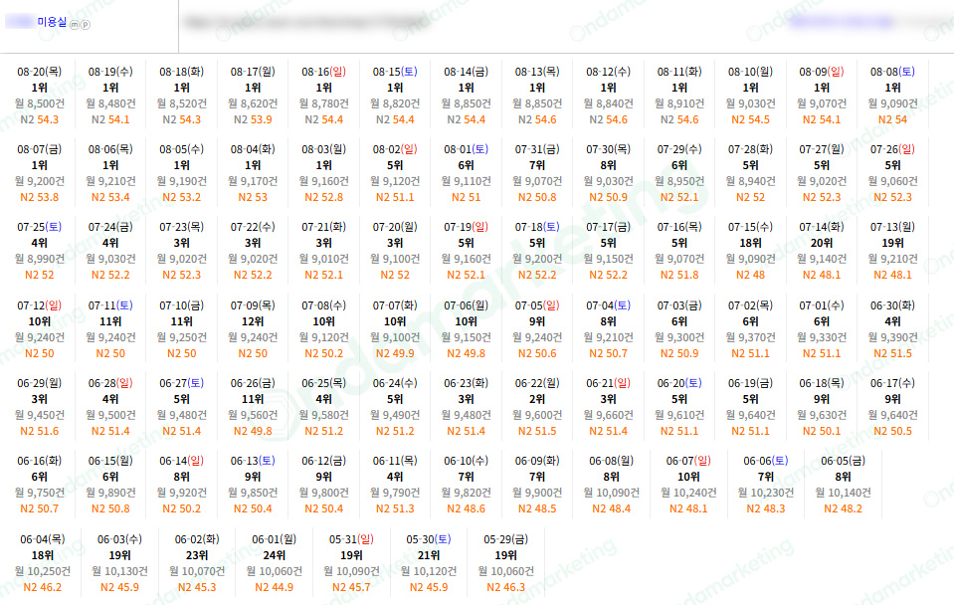Select the 08-07(금) date label
The image size is (954, 605).
(40, 149)
